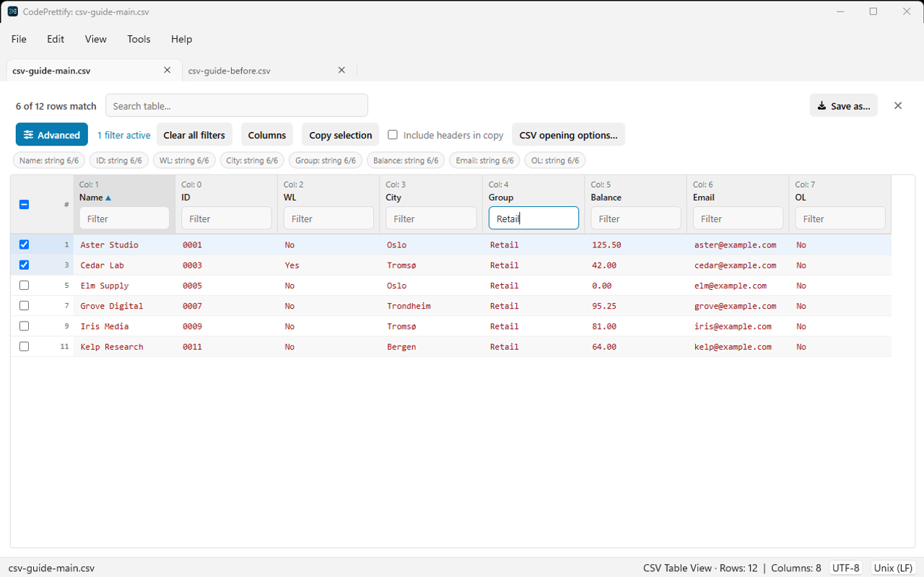Check the Elm Supply row checkbox

click(x=24, y=286)
